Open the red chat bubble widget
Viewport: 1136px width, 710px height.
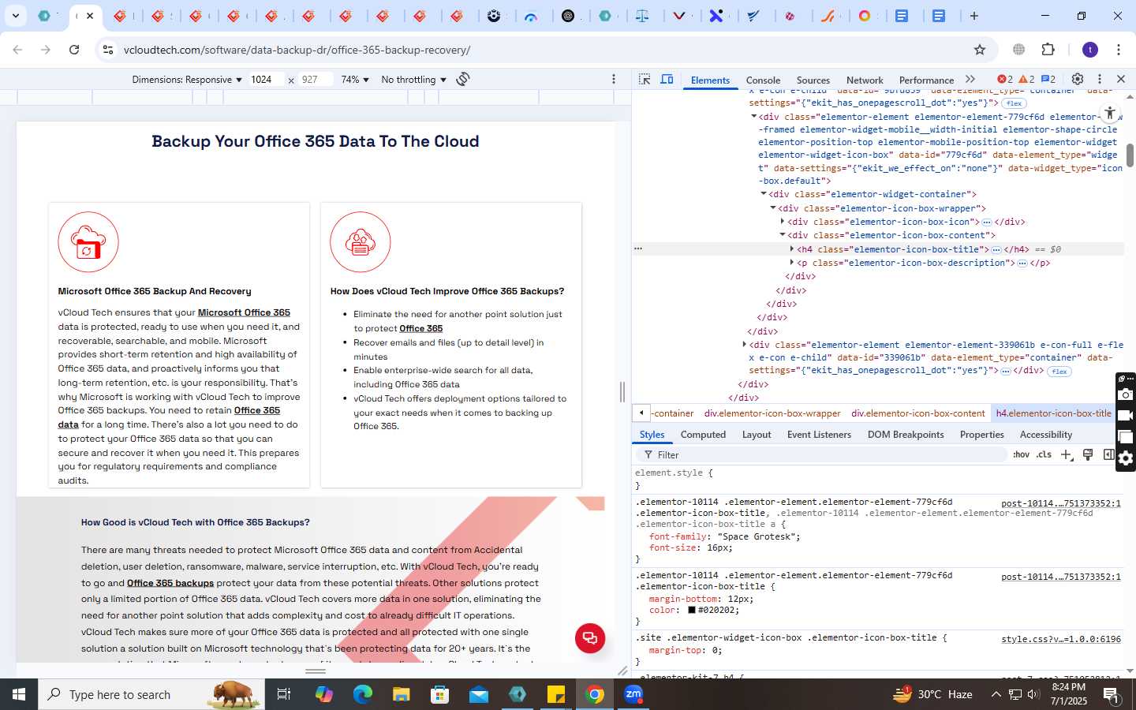click(x=590, y=638)
